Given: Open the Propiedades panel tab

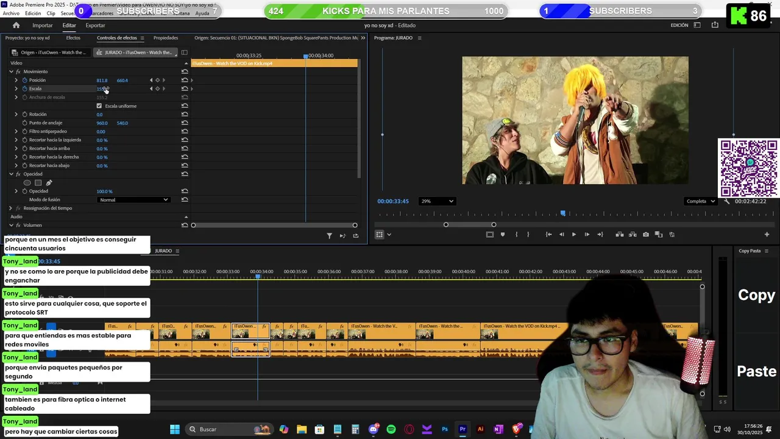Looking at the screenshot, I should pos(166,38).
